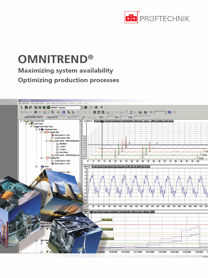Collapse the Centrifugal Pump node
The image size is (208, 278).
[x=37, y=129]
